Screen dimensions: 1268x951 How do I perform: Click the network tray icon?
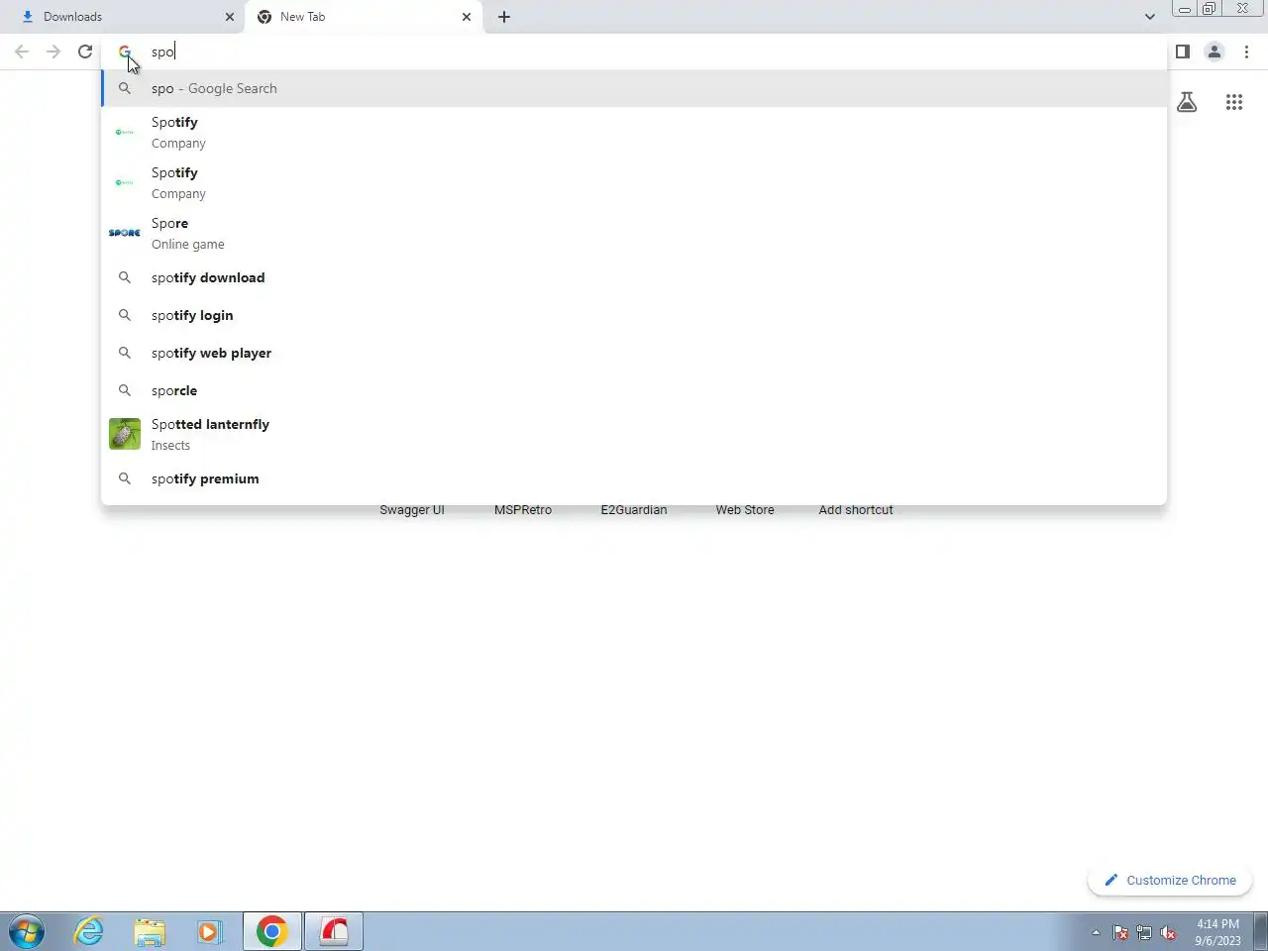1144,932
